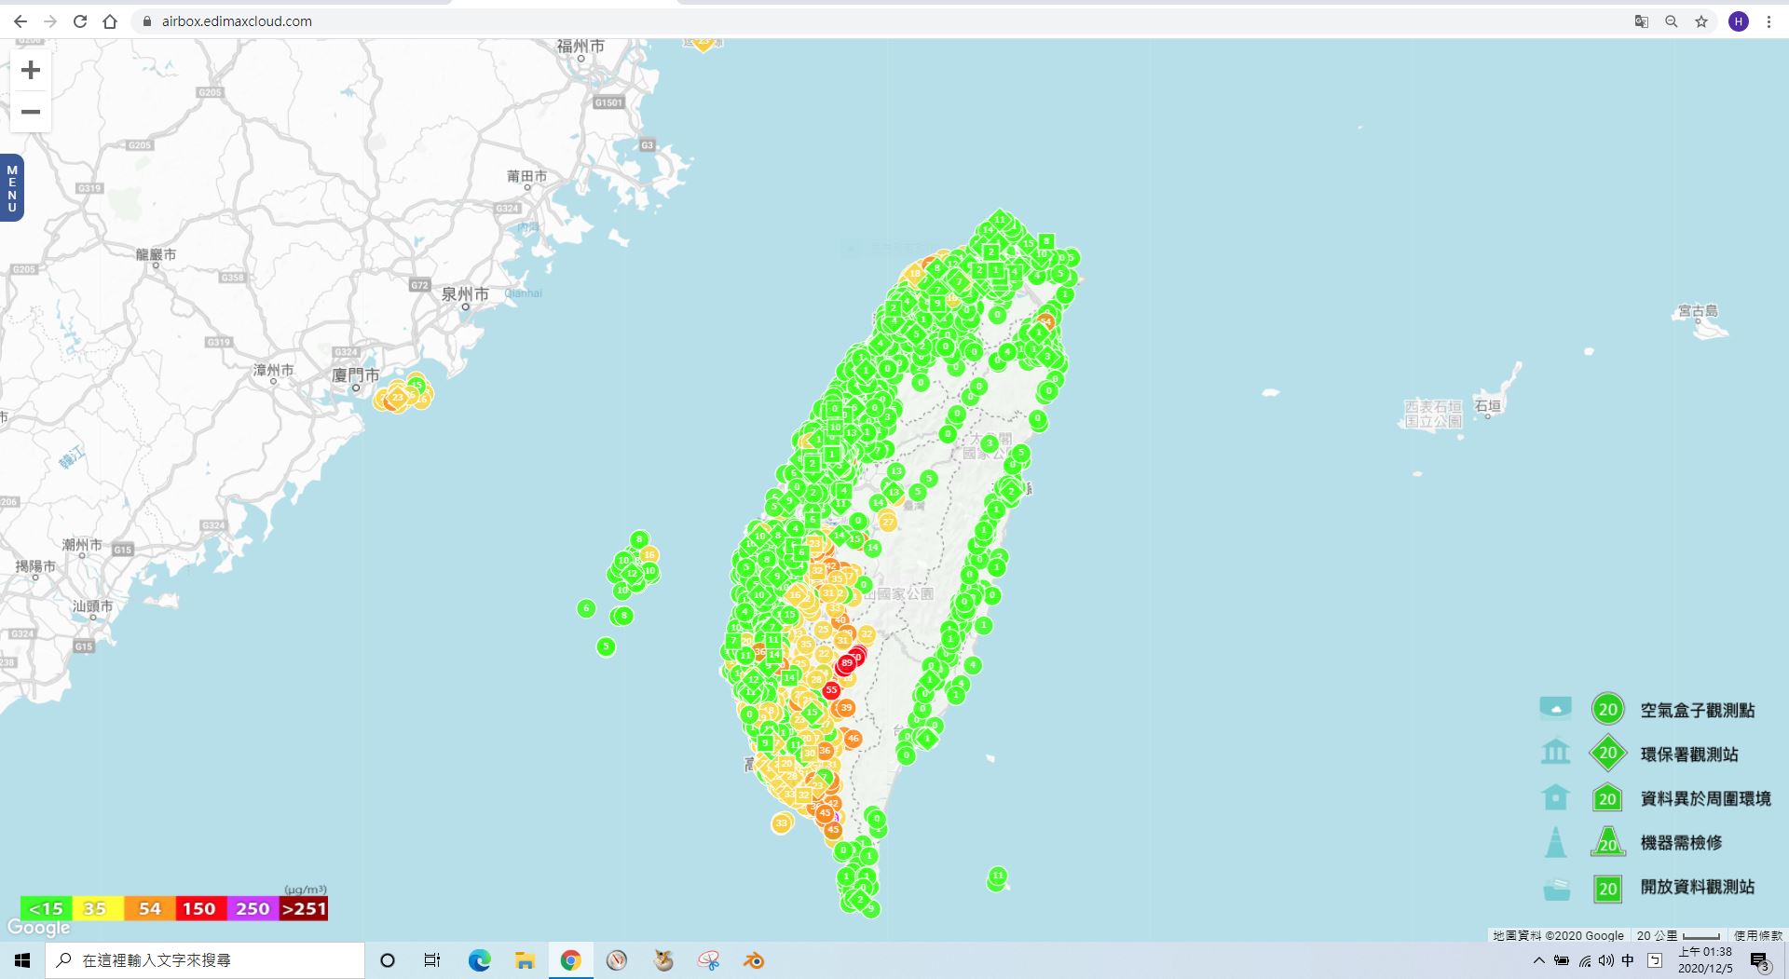Image resolution: width=1789 pixels, height=979 pixels.
Task: Open Blender from the taskbar
Action: (754, 960)
